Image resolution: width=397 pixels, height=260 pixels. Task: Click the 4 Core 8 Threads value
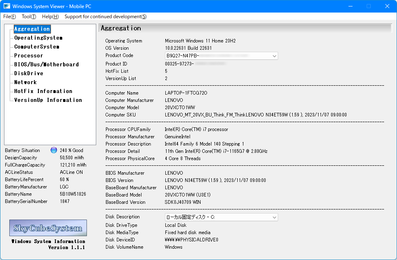(183, 159)
